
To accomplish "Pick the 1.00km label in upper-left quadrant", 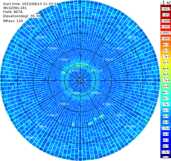I will pos(75,71).
